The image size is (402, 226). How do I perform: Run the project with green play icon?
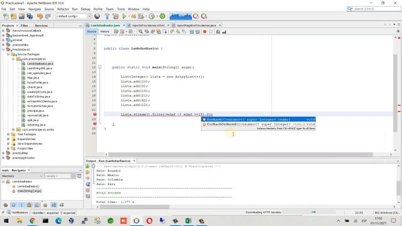tap(124, 16)
